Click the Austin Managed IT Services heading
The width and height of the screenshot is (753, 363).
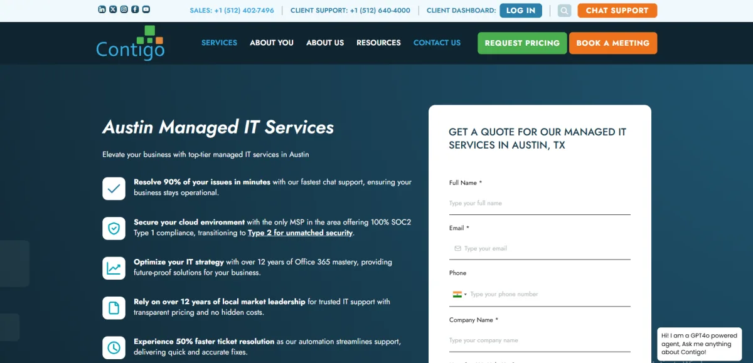tap(218, 127)
